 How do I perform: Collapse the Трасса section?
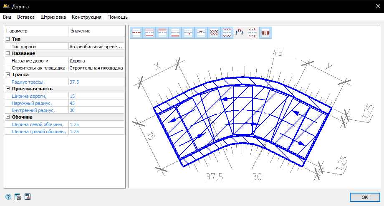(x=8, y=74)
